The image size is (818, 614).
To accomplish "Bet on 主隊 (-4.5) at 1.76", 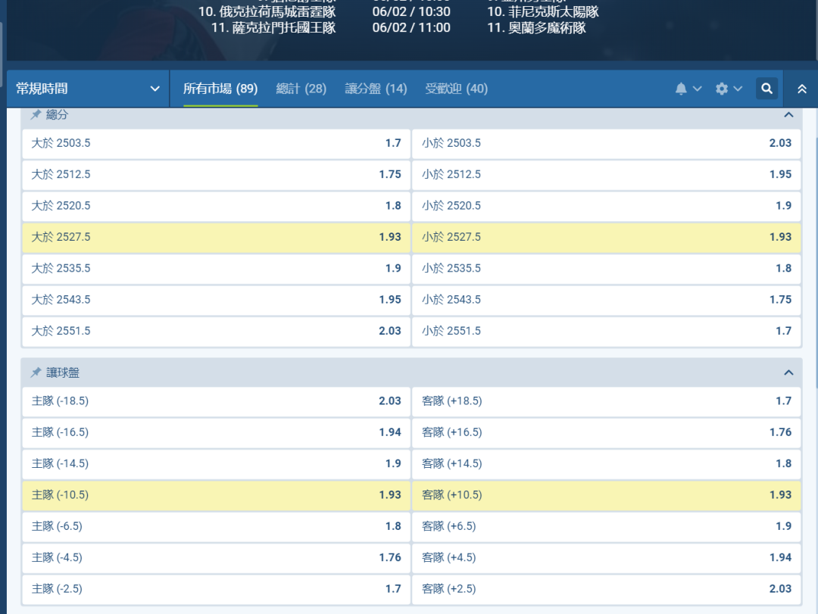I will pyautogui.click(x=217, y=558).
